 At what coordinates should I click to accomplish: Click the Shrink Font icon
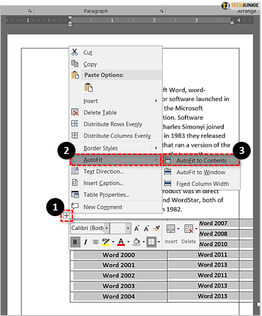[x=147, y=228]
